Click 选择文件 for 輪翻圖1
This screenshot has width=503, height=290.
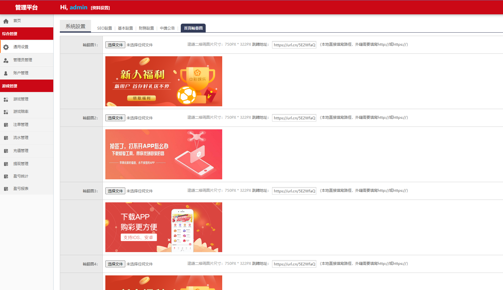pos(115,45)
